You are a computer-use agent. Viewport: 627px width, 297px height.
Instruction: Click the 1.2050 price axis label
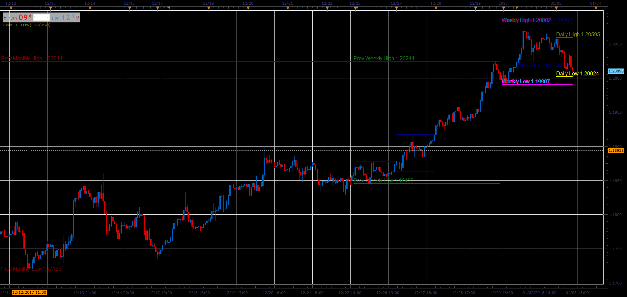pos(615,44)
